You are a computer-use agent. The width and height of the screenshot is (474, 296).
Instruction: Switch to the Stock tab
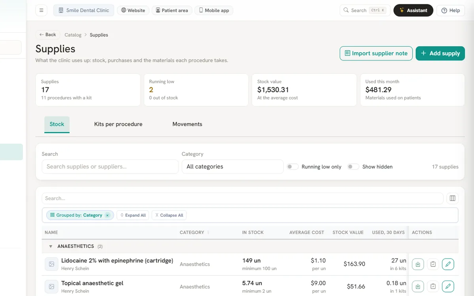tap(57, 124)
